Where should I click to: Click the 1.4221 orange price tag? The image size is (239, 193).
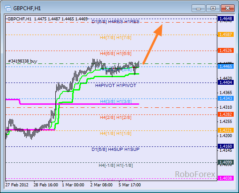click(226, 130)
